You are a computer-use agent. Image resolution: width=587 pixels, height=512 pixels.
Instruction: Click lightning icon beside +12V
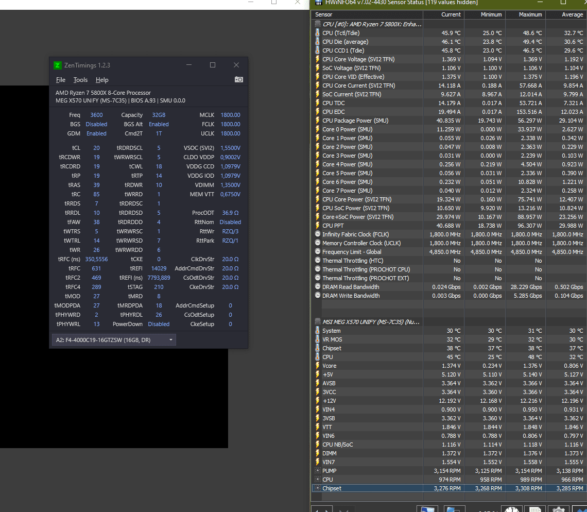click(318, 401)
